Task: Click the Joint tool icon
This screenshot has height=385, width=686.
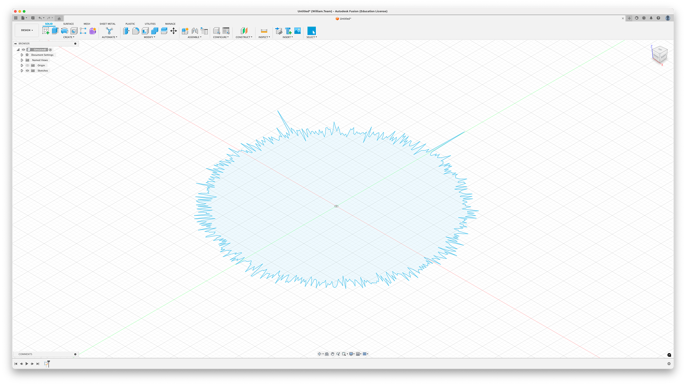Action: (x=195, y=31)
